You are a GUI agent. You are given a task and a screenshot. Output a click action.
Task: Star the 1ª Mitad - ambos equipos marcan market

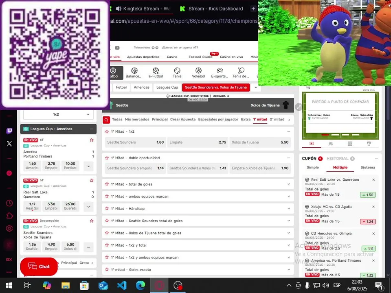point(107,196)
